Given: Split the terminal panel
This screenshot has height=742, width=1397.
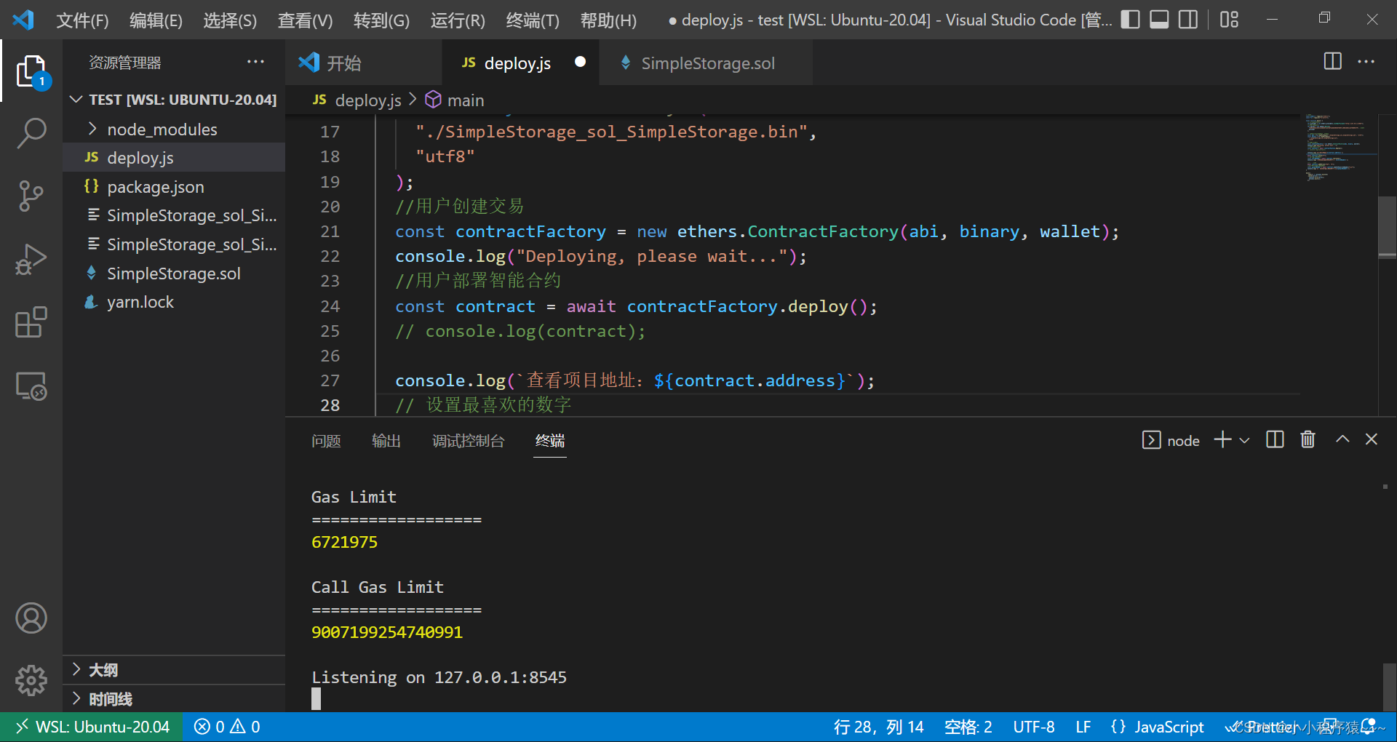Looking at the screenshot, I should click(x=1275, y=439).
